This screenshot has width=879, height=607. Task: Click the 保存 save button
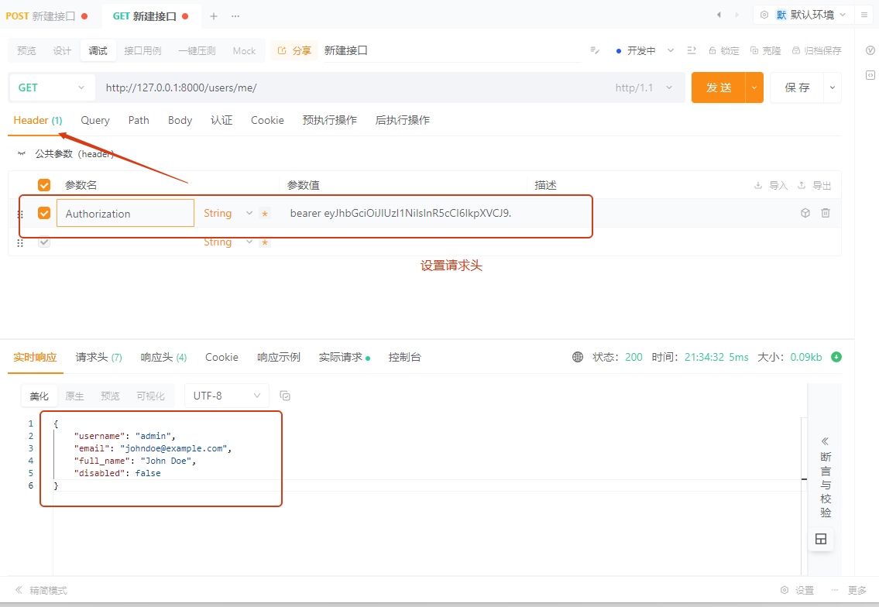[x=797, y=87]
